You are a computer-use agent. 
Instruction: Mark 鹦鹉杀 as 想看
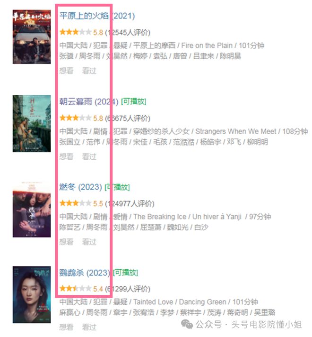coord(67,327)
